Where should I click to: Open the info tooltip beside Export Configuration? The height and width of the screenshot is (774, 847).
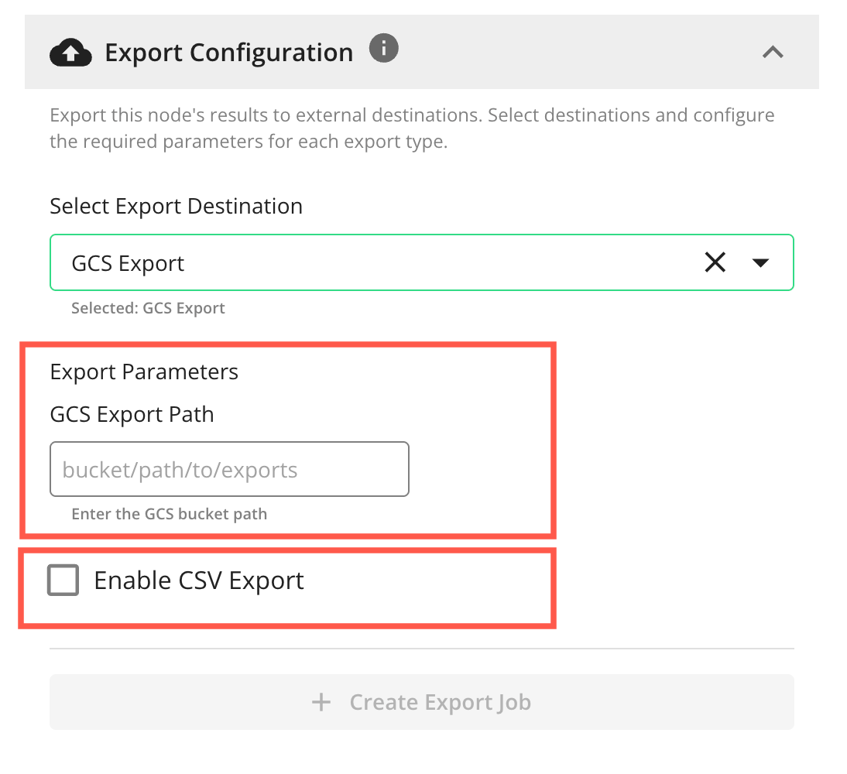point(383,48)
